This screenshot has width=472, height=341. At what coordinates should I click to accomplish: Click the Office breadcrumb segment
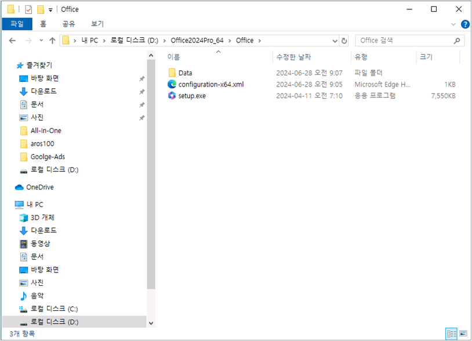[x=245, y=41]
